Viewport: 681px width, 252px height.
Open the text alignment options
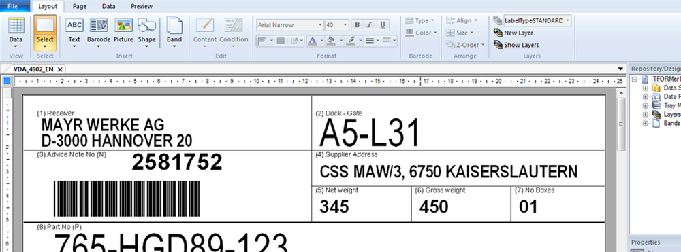(x=265, y=41)
